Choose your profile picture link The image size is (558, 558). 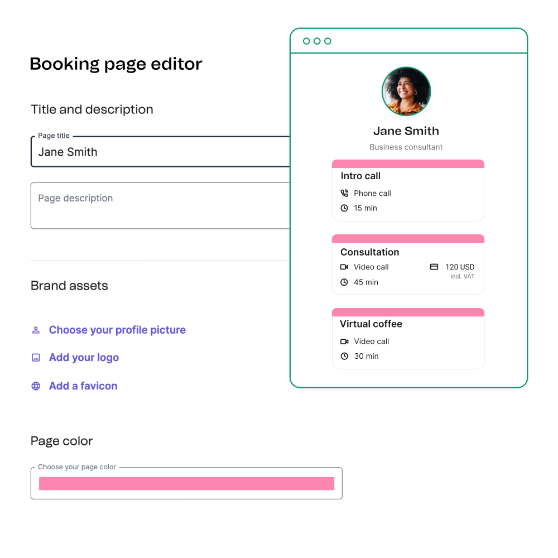point(117,330)
